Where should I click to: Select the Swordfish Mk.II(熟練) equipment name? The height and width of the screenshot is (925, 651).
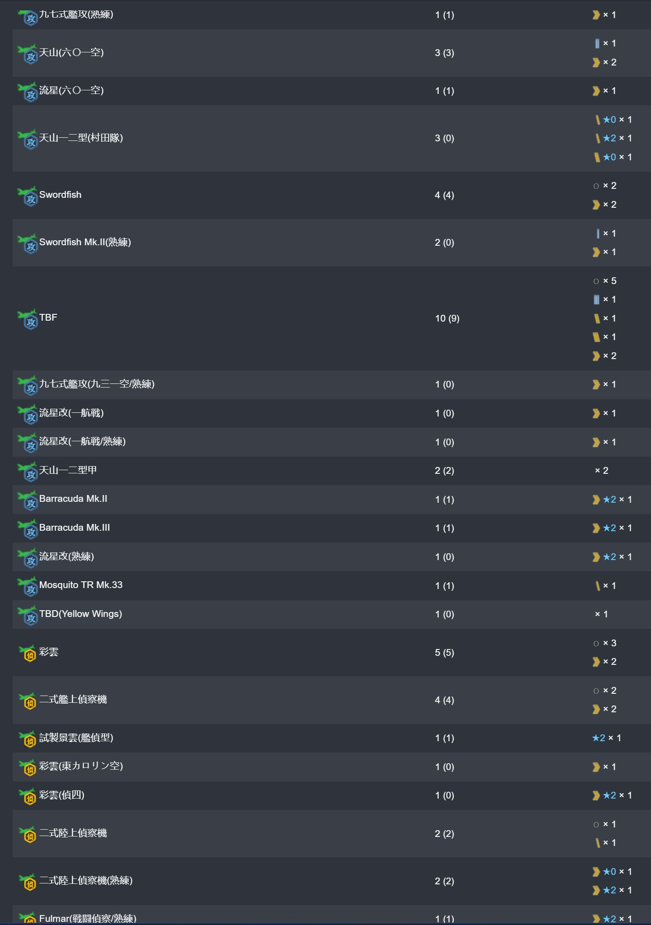85,242
